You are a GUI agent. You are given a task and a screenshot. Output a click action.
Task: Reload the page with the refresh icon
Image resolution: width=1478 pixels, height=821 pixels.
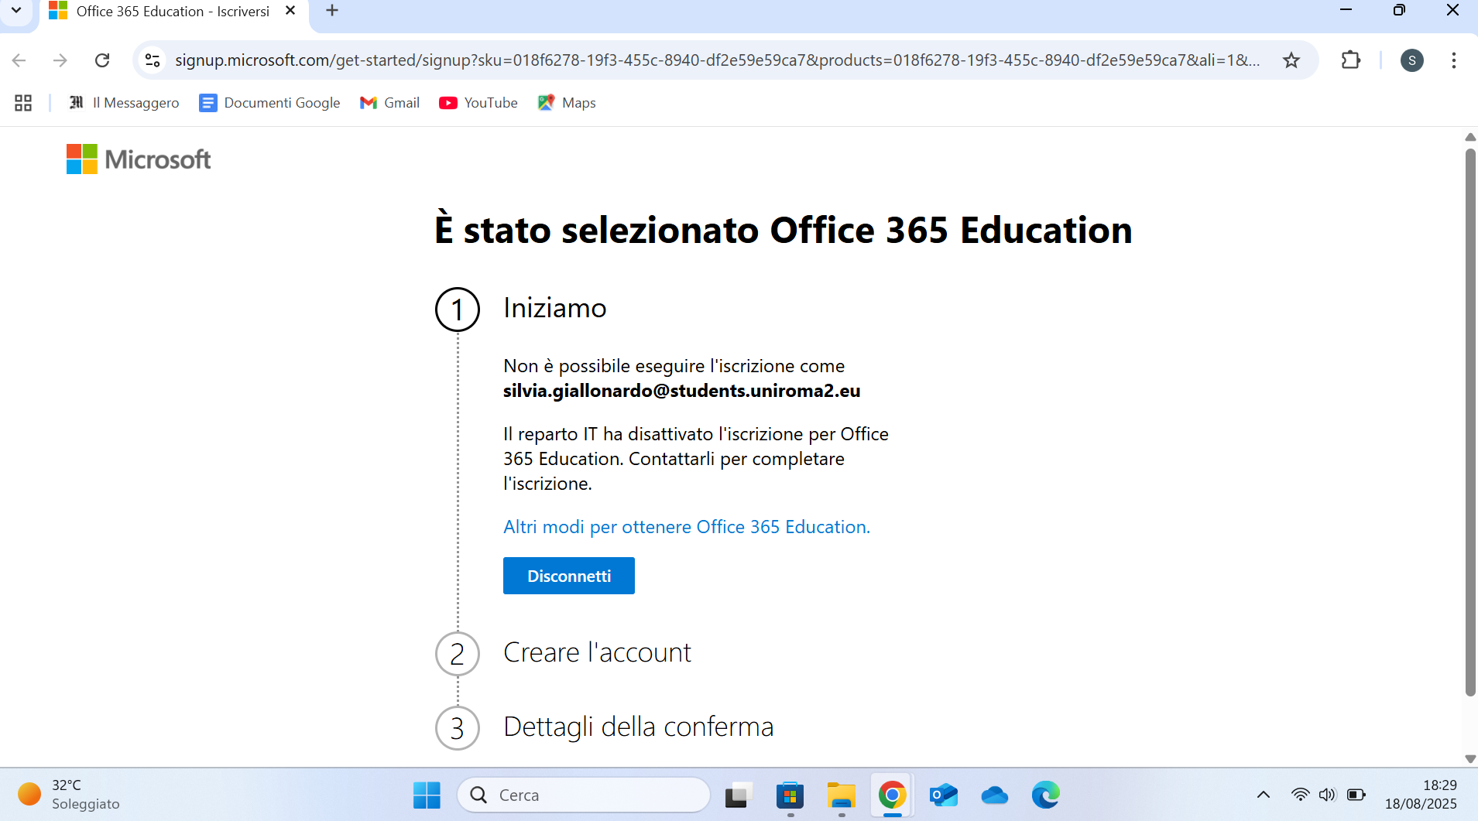[102, 60]
